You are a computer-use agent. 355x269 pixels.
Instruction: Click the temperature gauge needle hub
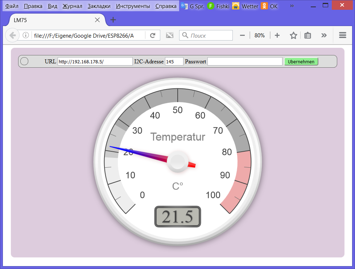point(178,161)
